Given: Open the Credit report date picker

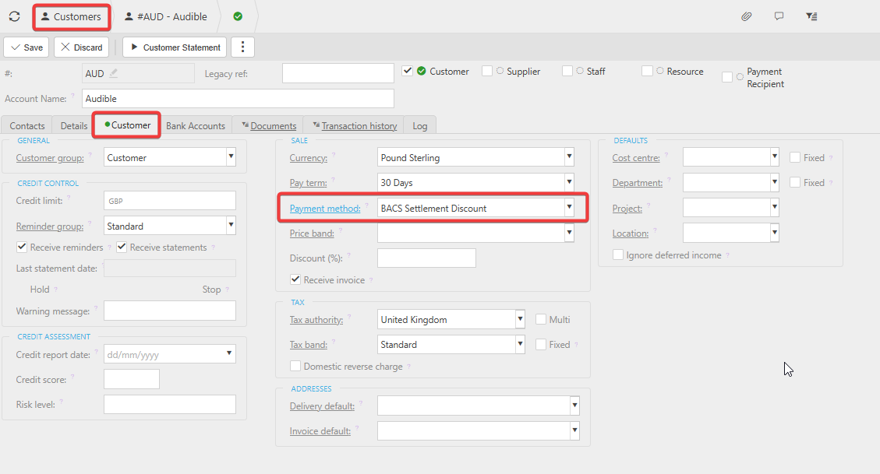Looking at the screenshot, I should (x=229, y=353).
